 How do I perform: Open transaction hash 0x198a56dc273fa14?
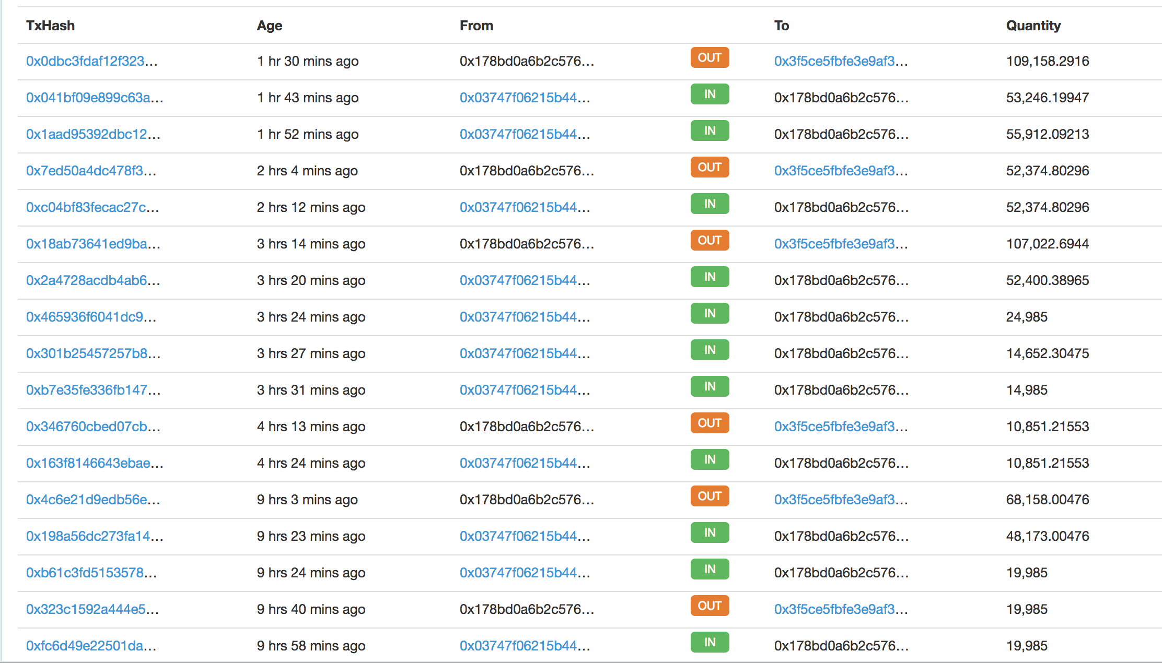coord(95,536)
